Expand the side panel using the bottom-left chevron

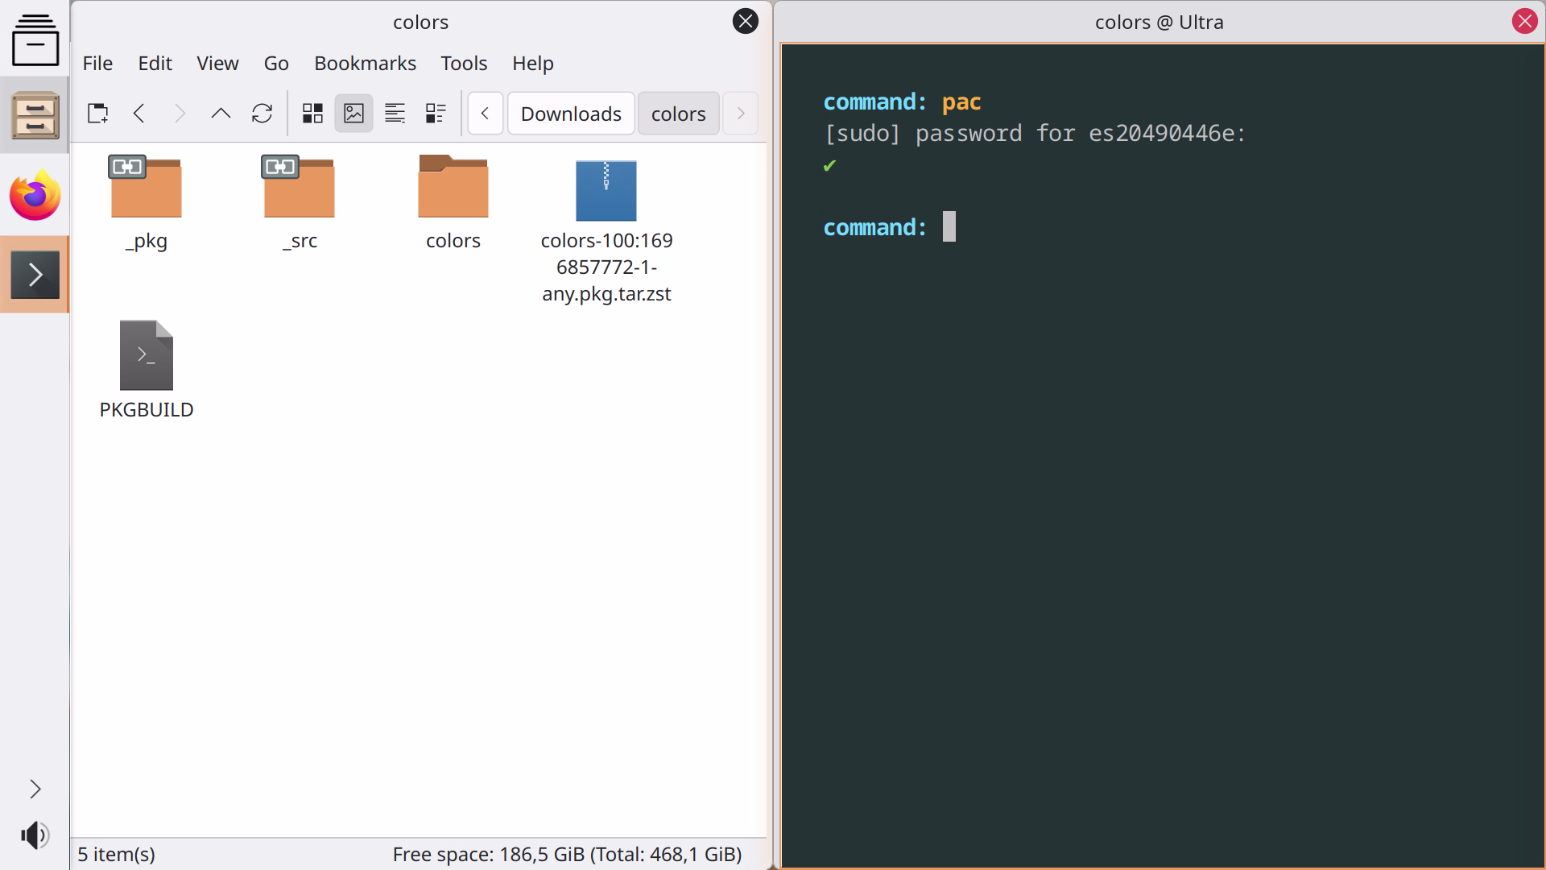point(35,789)
